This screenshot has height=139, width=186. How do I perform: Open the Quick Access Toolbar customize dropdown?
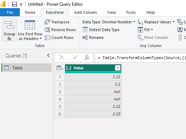[21, 5]
